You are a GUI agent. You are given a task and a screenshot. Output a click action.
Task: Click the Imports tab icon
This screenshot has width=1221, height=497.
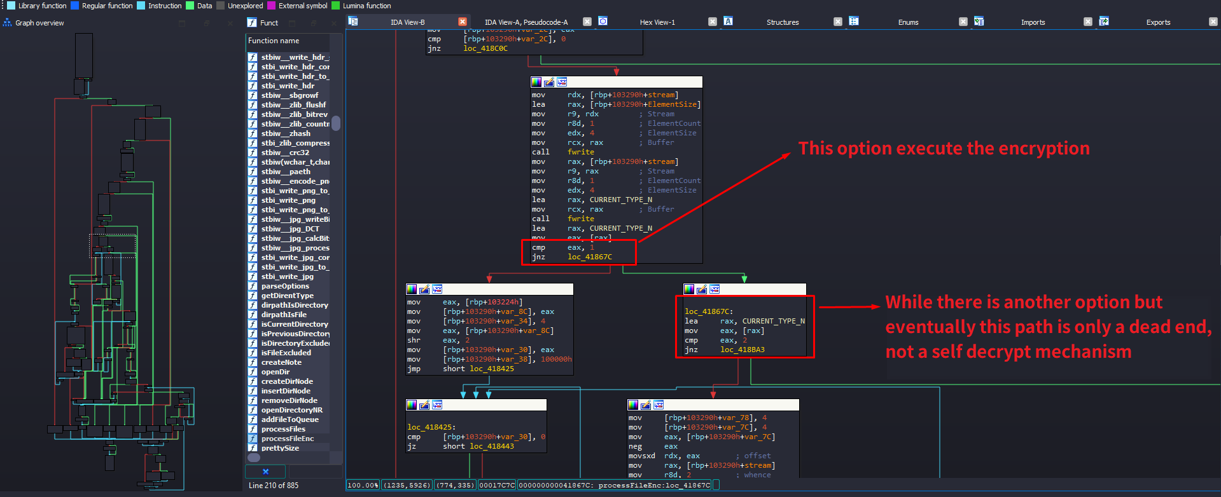(979, 22)
